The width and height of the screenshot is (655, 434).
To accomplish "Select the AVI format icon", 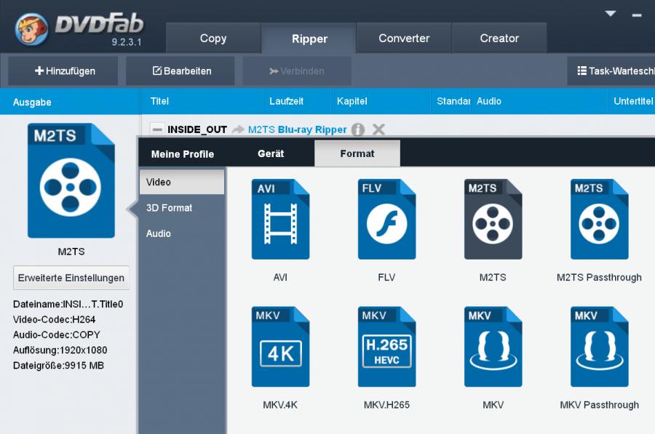I will [x=280, y=219].
